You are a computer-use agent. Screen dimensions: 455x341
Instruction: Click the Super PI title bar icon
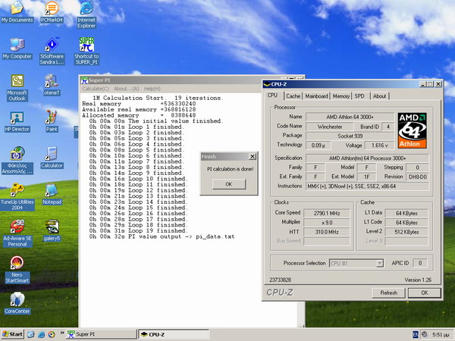(x=84, y=80)
